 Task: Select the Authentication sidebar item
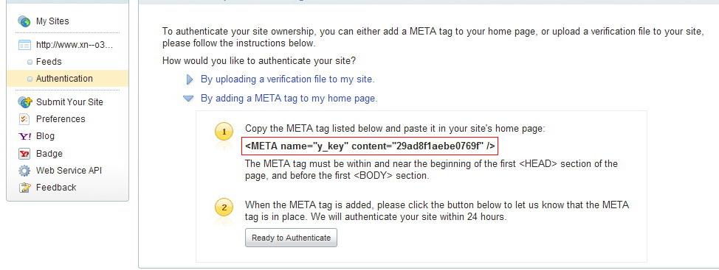tap(67, 79)
